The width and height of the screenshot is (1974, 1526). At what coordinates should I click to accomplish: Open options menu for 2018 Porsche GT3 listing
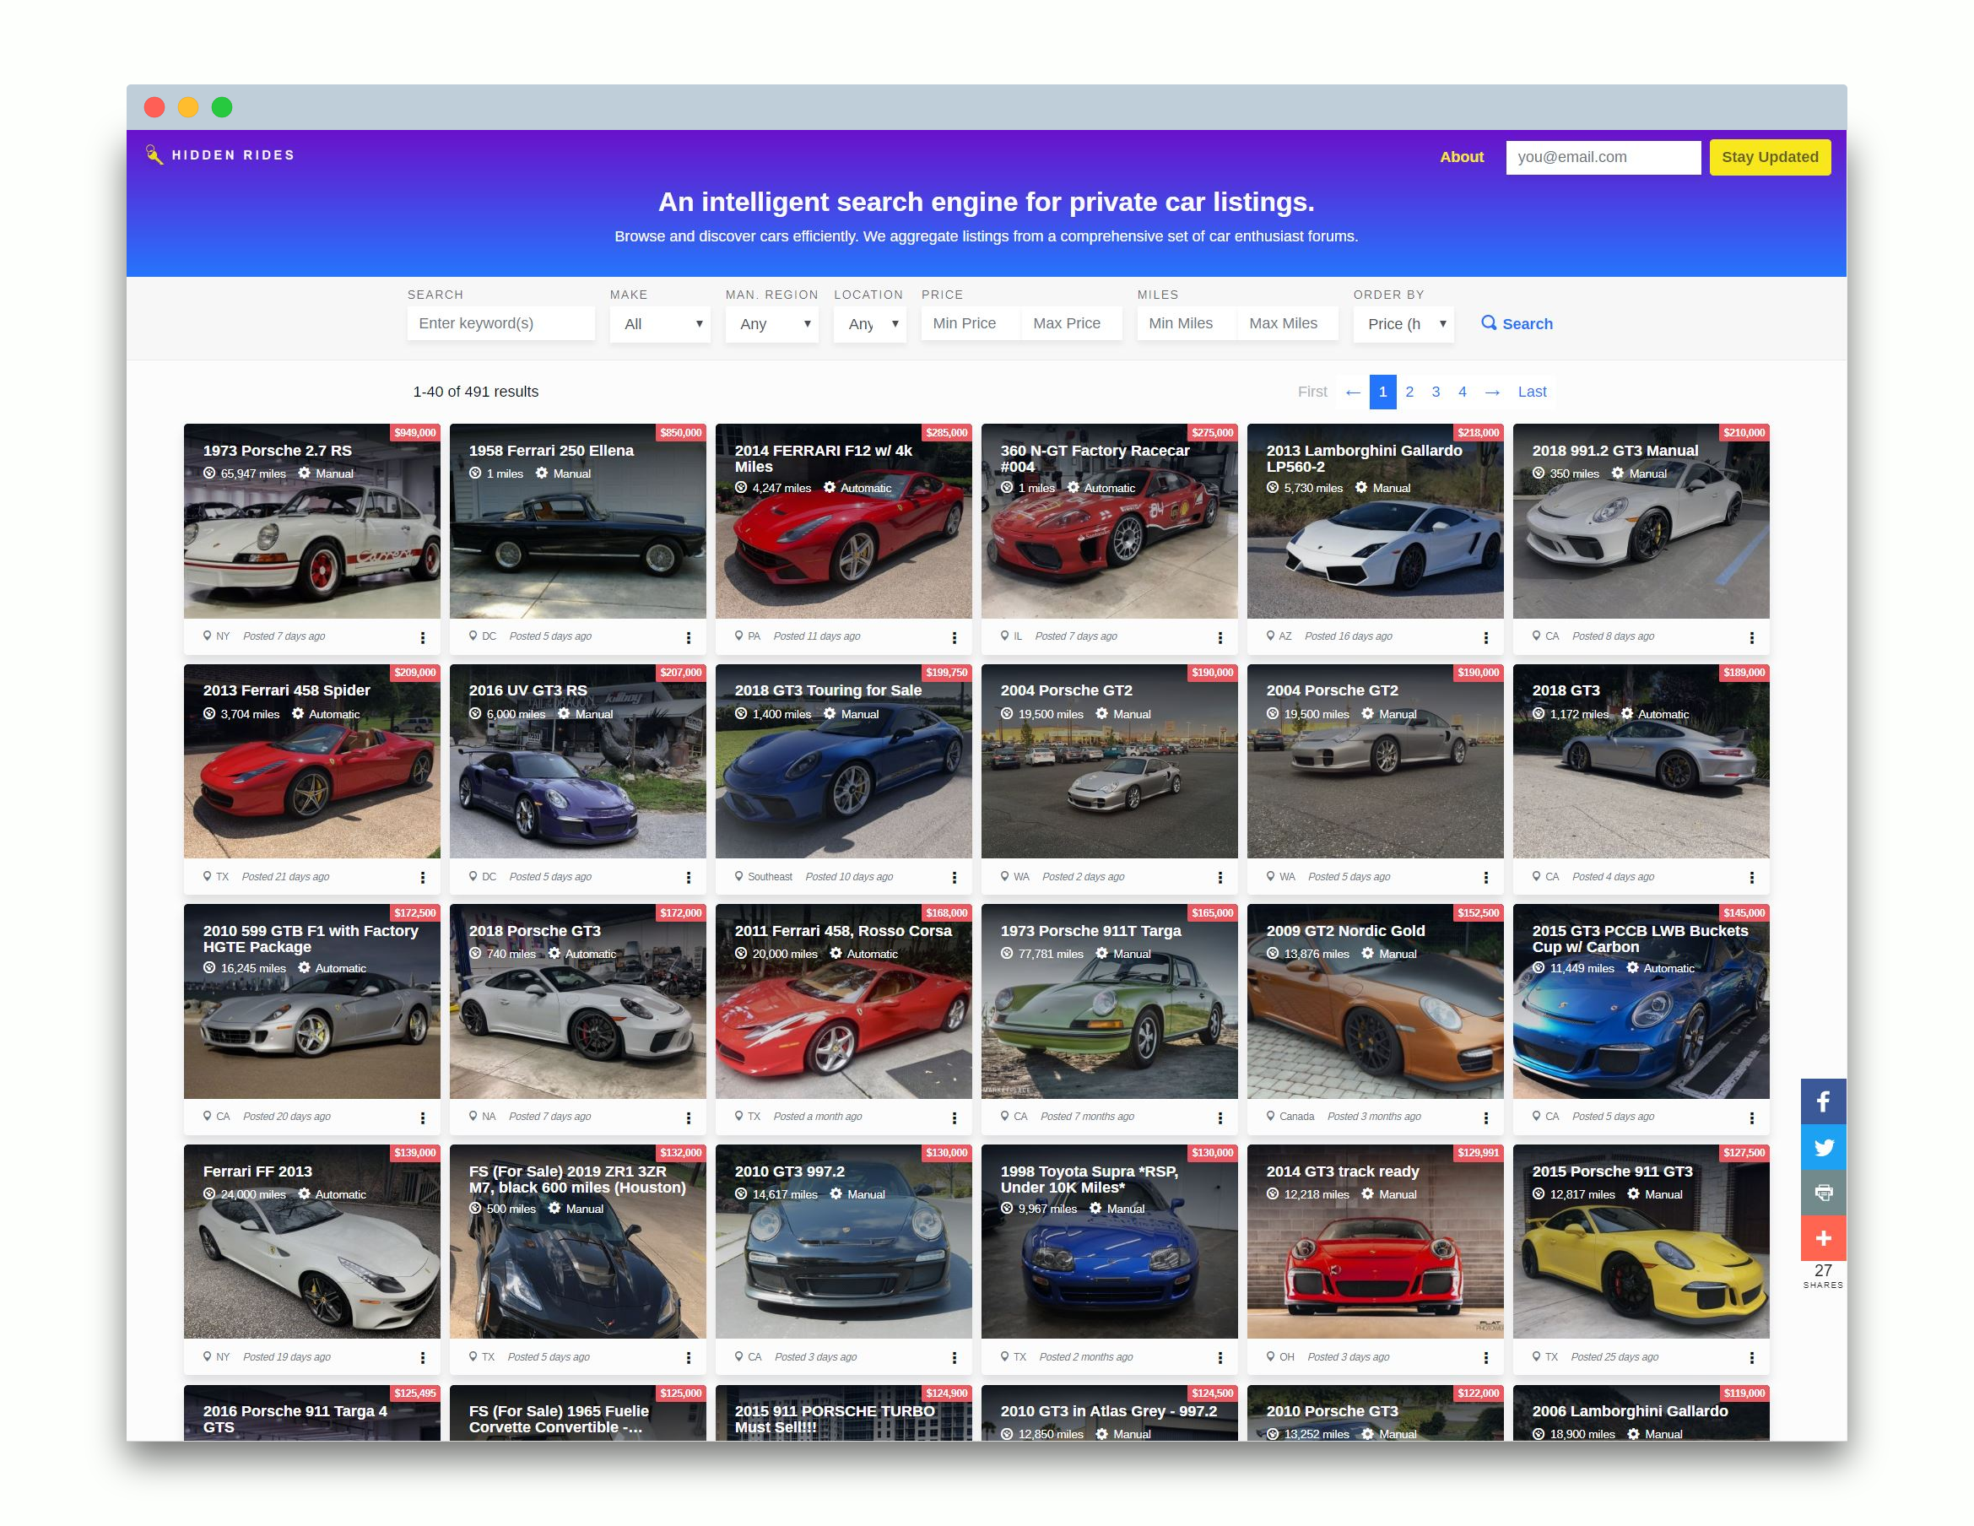tap(688, 1117)
